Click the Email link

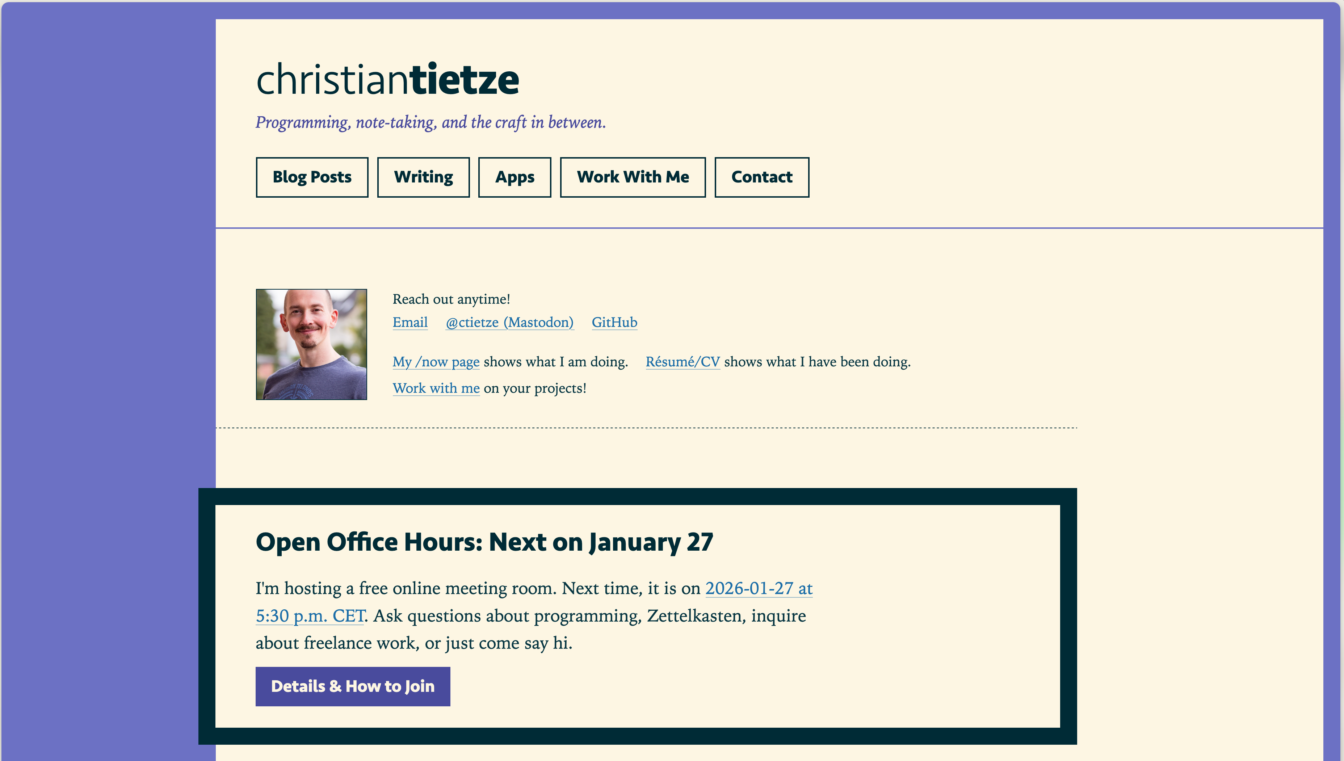410,323
